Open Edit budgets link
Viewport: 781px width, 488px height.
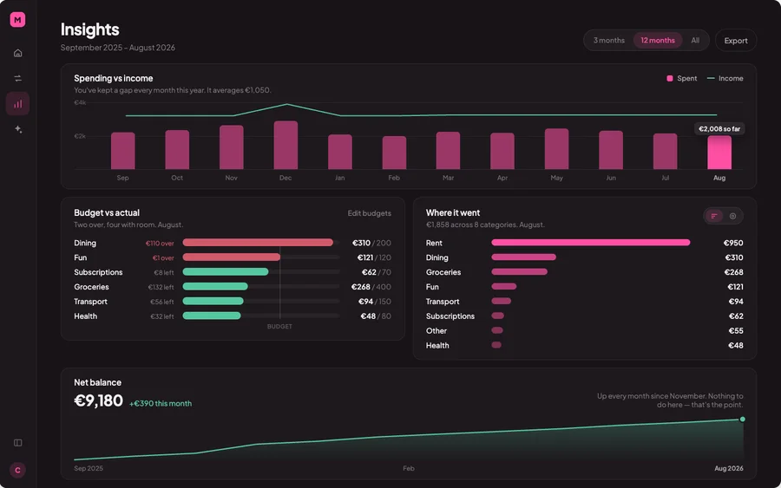click(369, 213)
